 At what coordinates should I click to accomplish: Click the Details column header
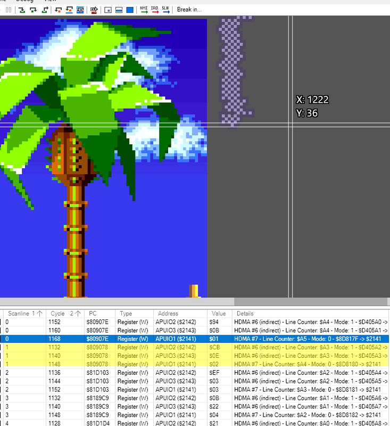pos(311,314)
